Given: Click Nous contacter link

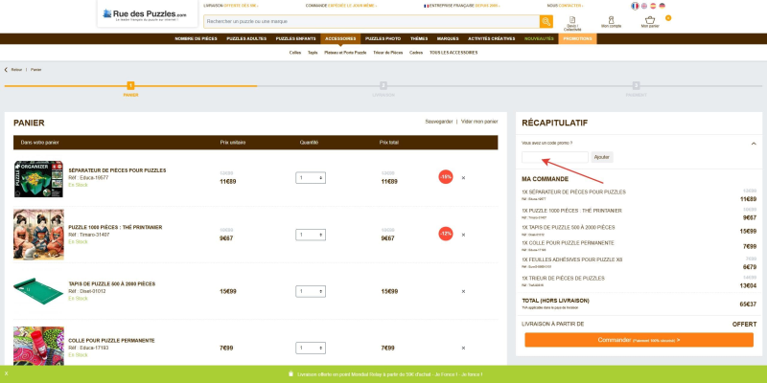Looking at the screenshot, I should [x=565, y=6].
